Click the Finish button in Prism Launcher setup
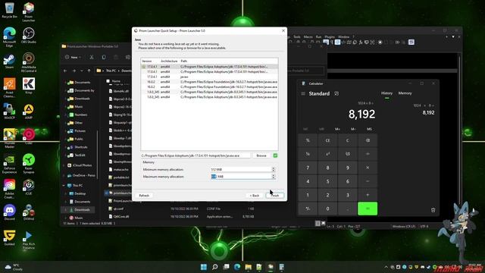Image resolution: width=485 pixels, height=273 pixels. pyautogui.click(x=274, y=196)
